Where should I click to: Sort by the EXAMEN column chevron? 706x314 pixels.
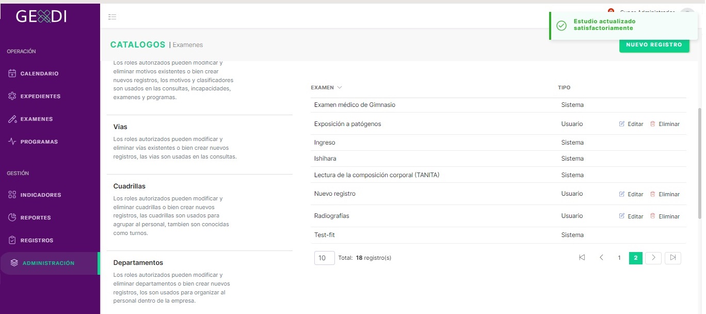coord(340,87)
